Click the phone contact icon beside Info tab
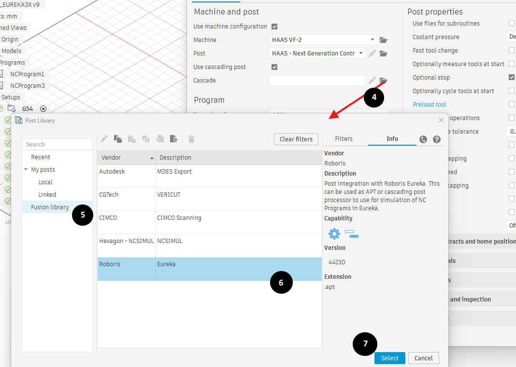This screenshot has width=516, height=367. coord(423,139)
